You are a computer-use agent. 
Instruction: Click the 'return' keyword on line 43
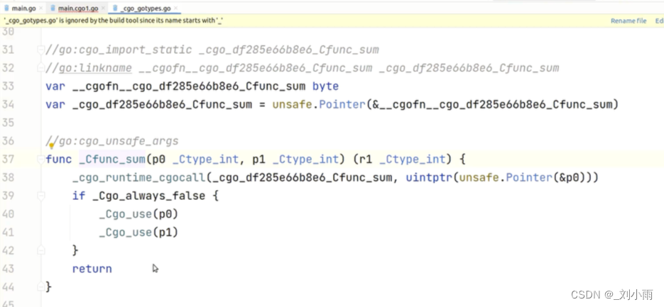tap(92, 269)
